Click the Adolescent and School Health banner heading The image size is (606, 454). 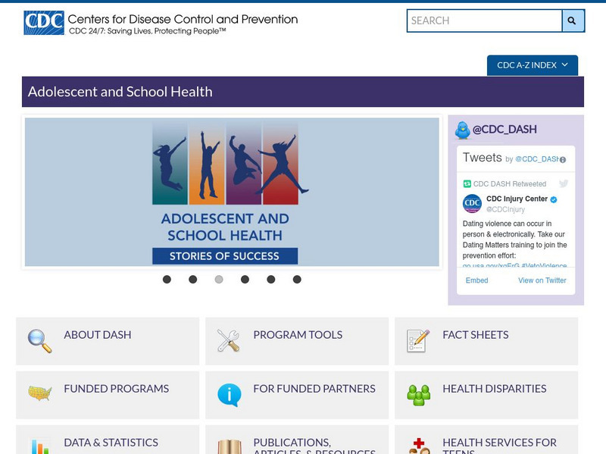(x=120, y=92)
